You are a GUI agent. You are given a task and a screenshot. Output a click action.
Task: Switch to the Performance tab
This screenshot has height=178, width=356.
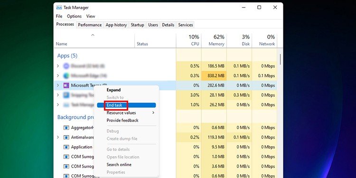[90, 25]
